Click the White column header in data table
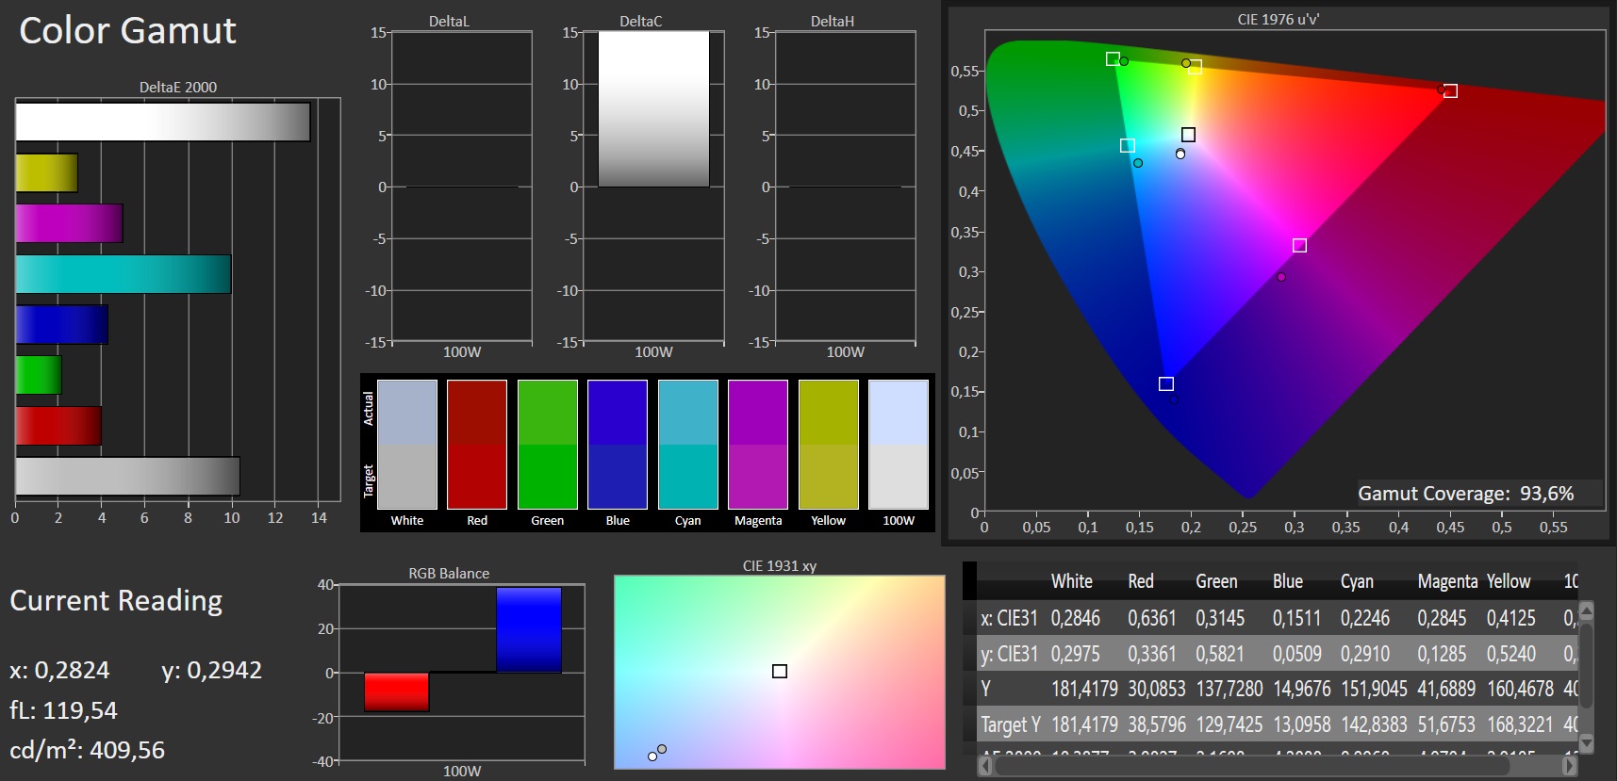1617x781 pixels. (1071, 581)
